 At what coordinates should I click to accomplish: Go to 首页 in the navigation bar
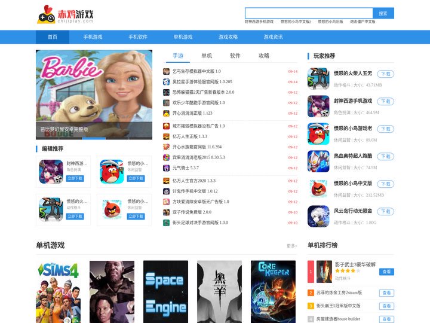(x=53, y=37)
